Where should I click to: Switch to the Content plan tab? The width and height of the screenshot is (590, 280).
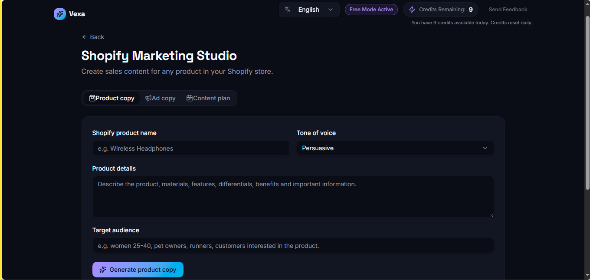208,98
